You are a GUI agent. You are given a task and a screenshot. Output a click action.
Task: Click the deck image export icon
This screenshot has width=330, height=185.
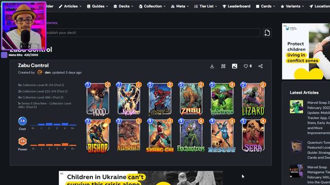pyautogui.click(x=235, y=66)
